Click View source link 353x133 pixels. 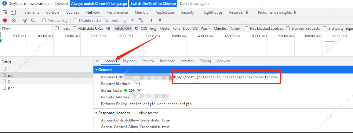pos(148,113)
